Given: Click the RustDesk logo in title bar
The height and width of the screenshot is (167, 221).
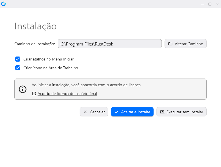Looking at the screenshot, I should pos(3,4).
